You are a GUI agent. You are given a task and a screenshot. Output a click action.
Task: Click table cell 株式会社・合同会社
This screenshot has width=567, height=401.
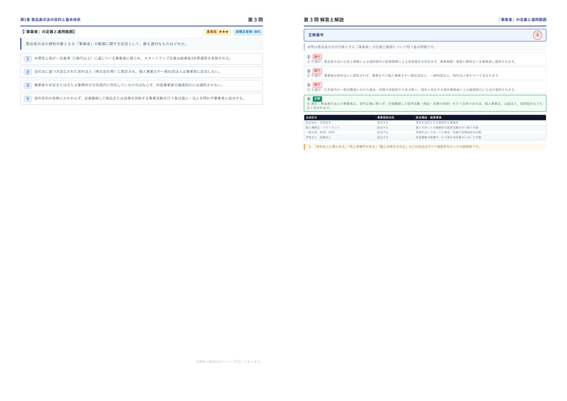pos(318,122)
